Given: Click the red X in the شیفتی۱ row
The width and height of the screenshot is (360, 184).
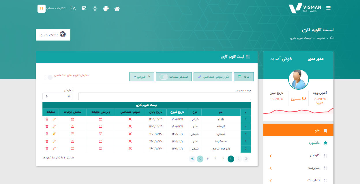Looking at the screenshot, I should pos(130,134).
